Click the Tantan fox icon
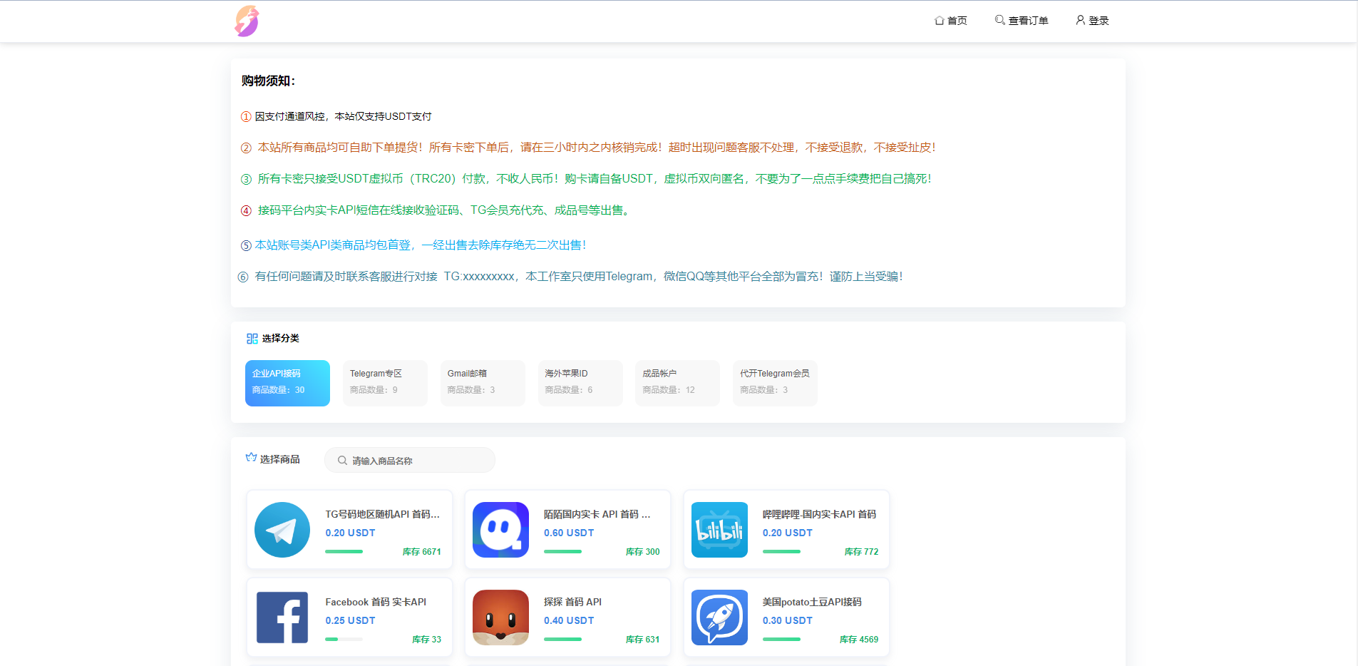1358x666 pixels. pos(500,618)
